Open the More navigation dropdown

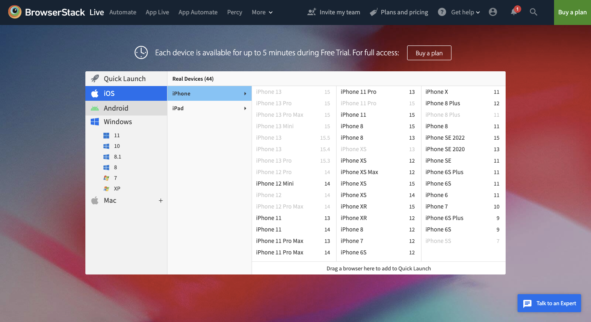tap(262, 12)
